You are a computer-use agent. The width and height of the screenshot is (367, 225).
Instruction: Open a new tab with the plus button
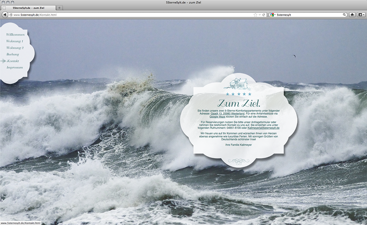tap(59, 8)
